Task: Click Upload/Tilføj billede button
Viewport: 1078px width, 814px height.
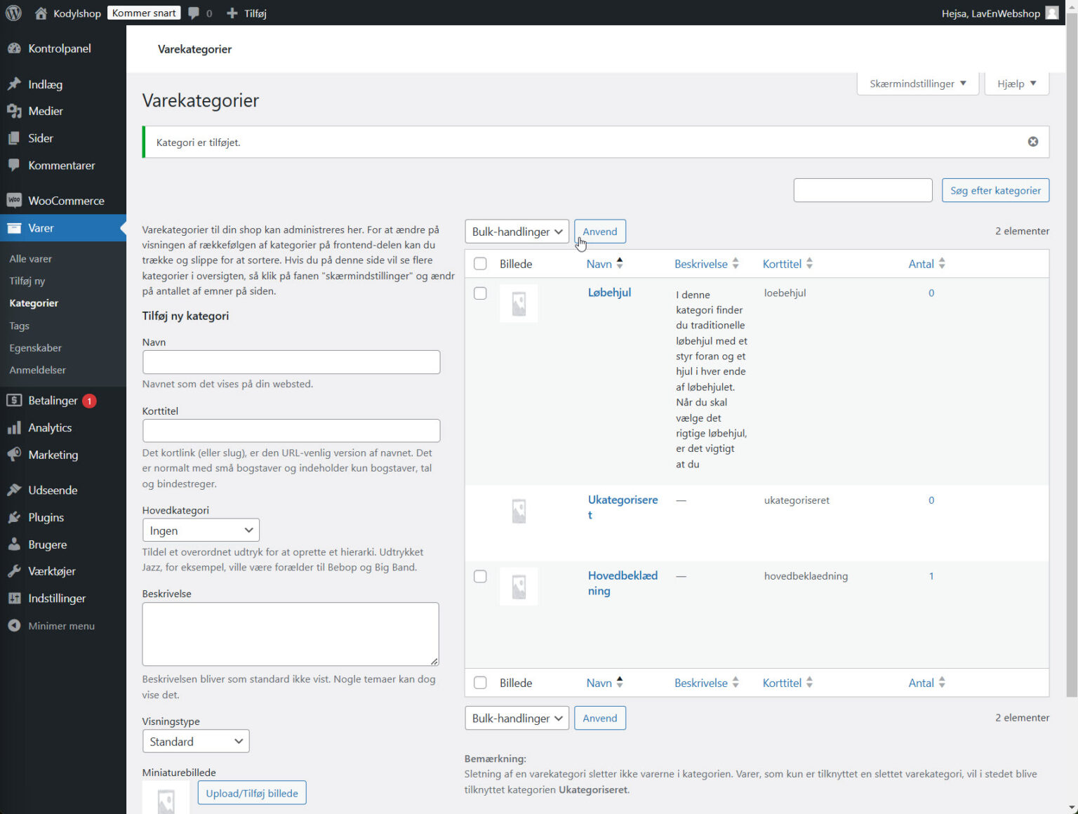Action: 252,794
